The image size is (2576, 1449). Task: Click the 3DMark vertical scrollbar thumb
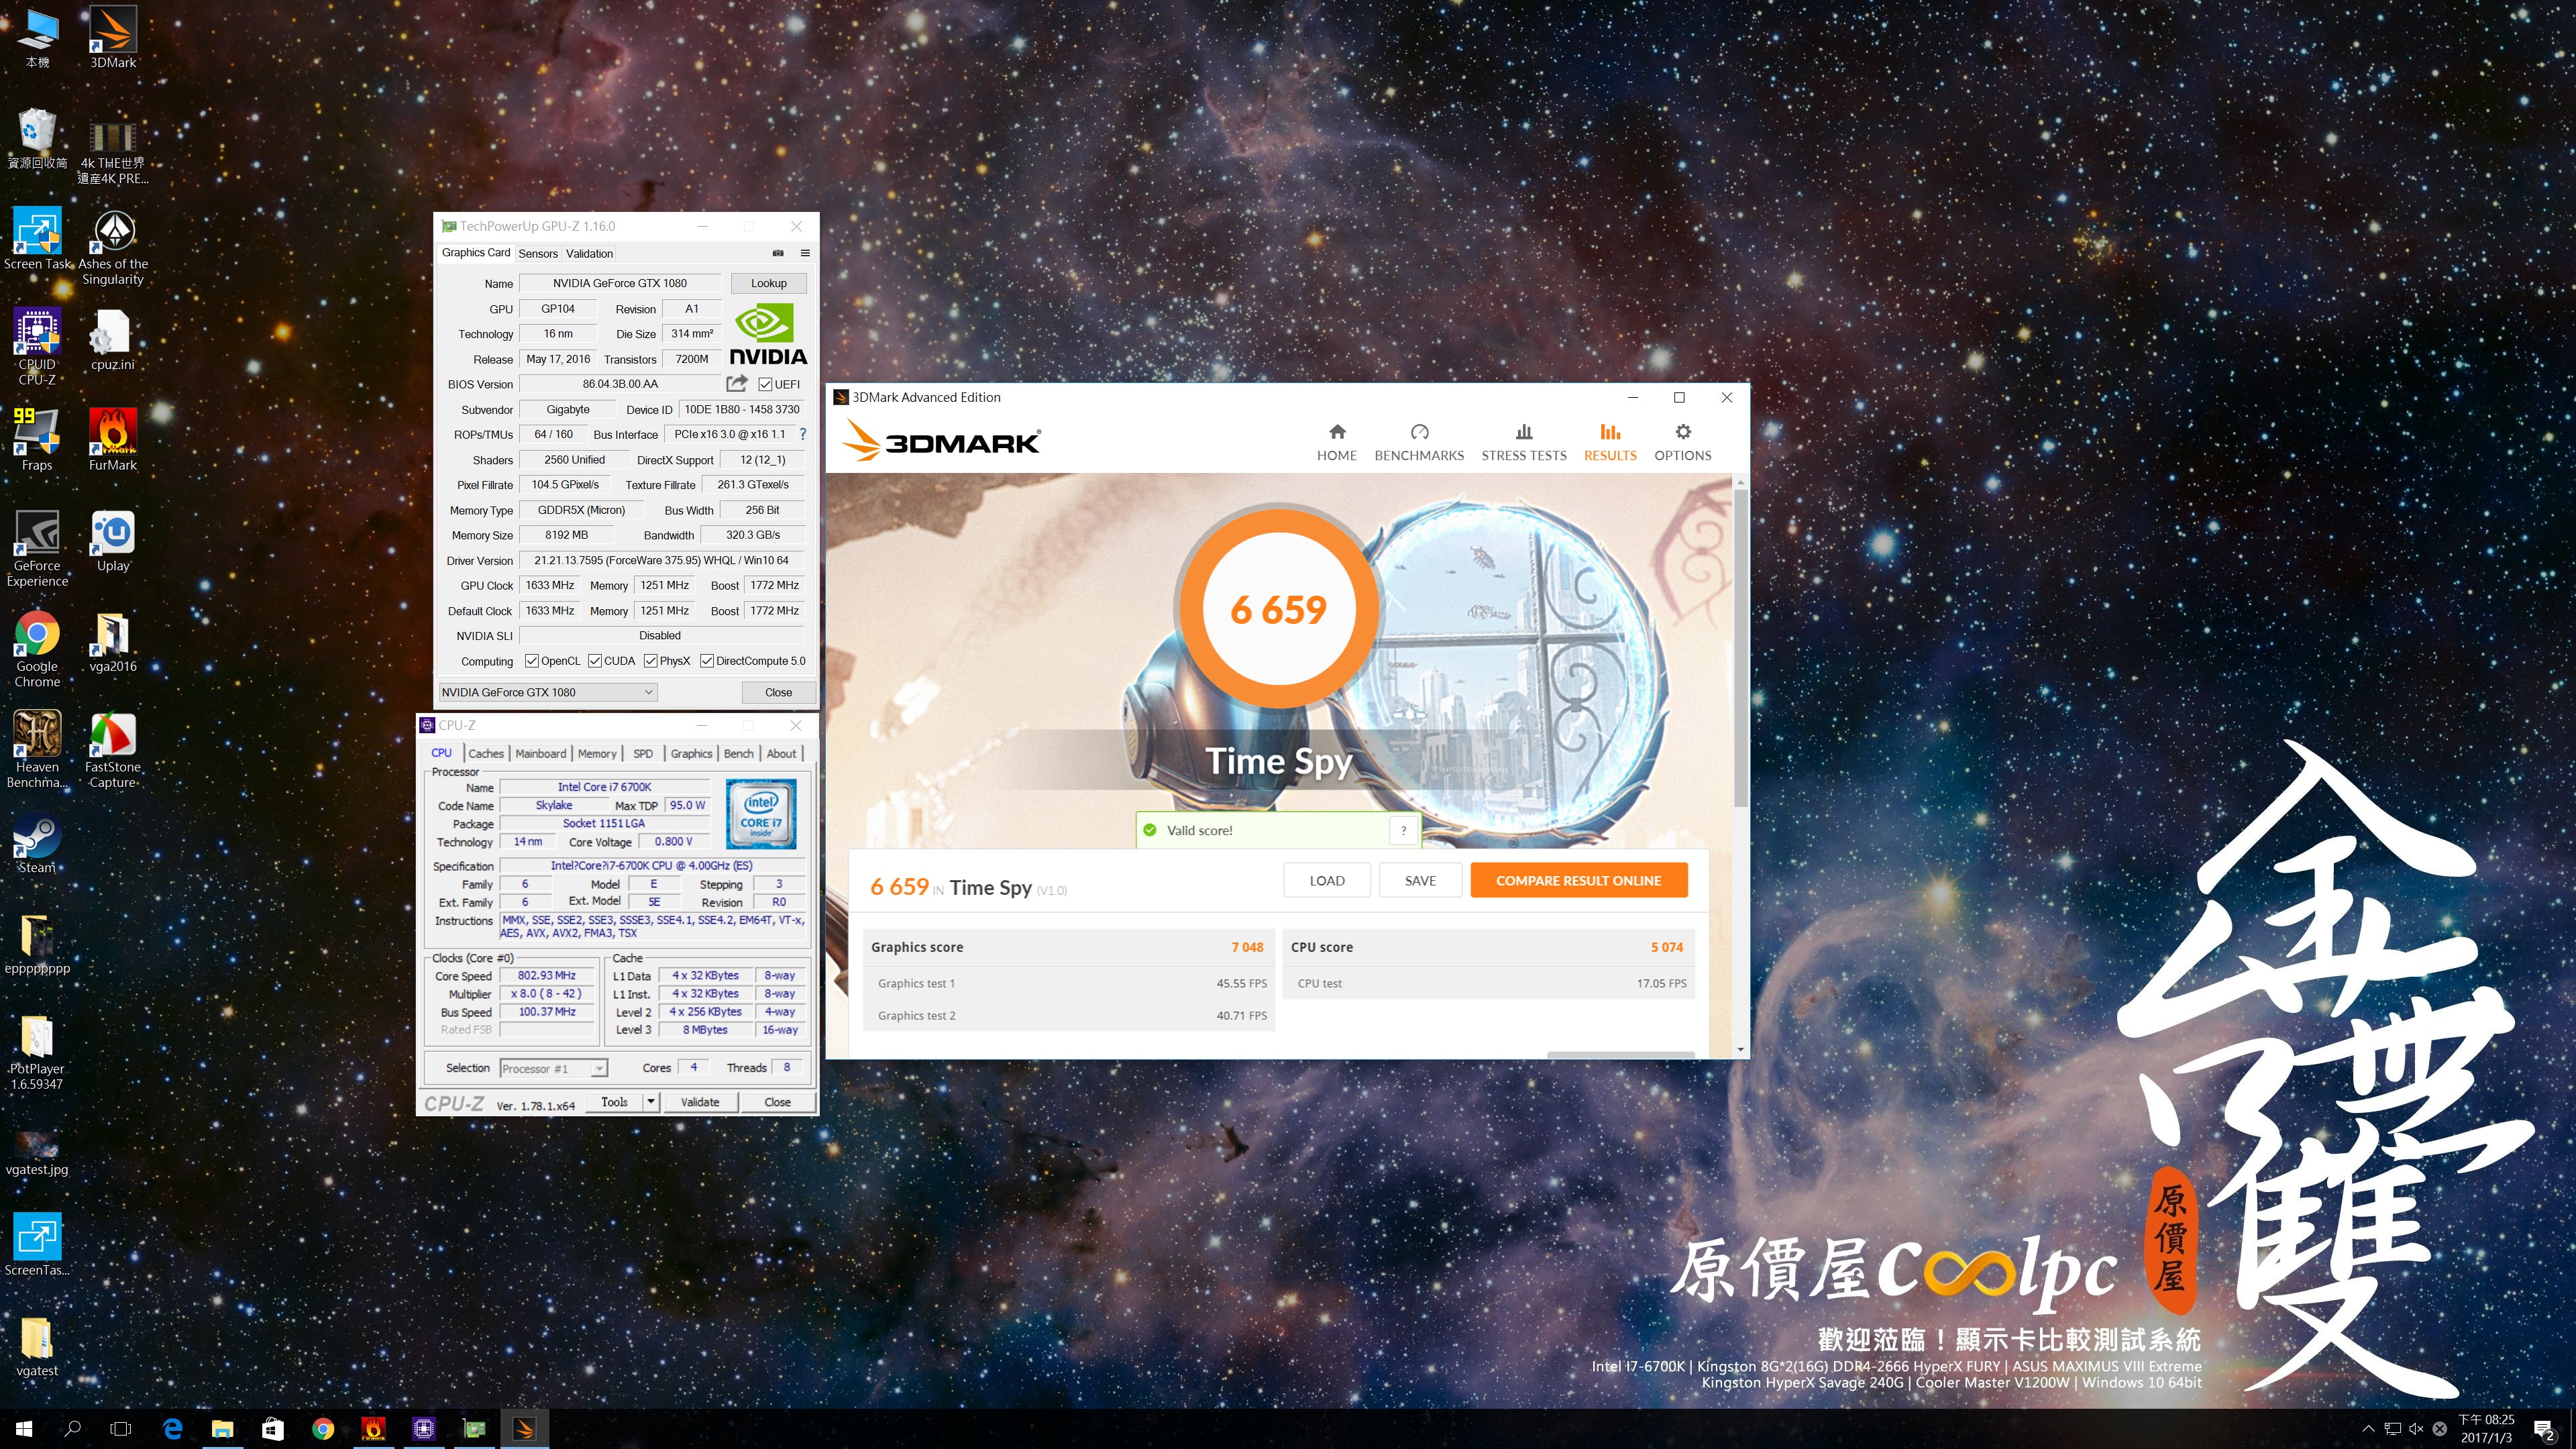coord(1741,647)
